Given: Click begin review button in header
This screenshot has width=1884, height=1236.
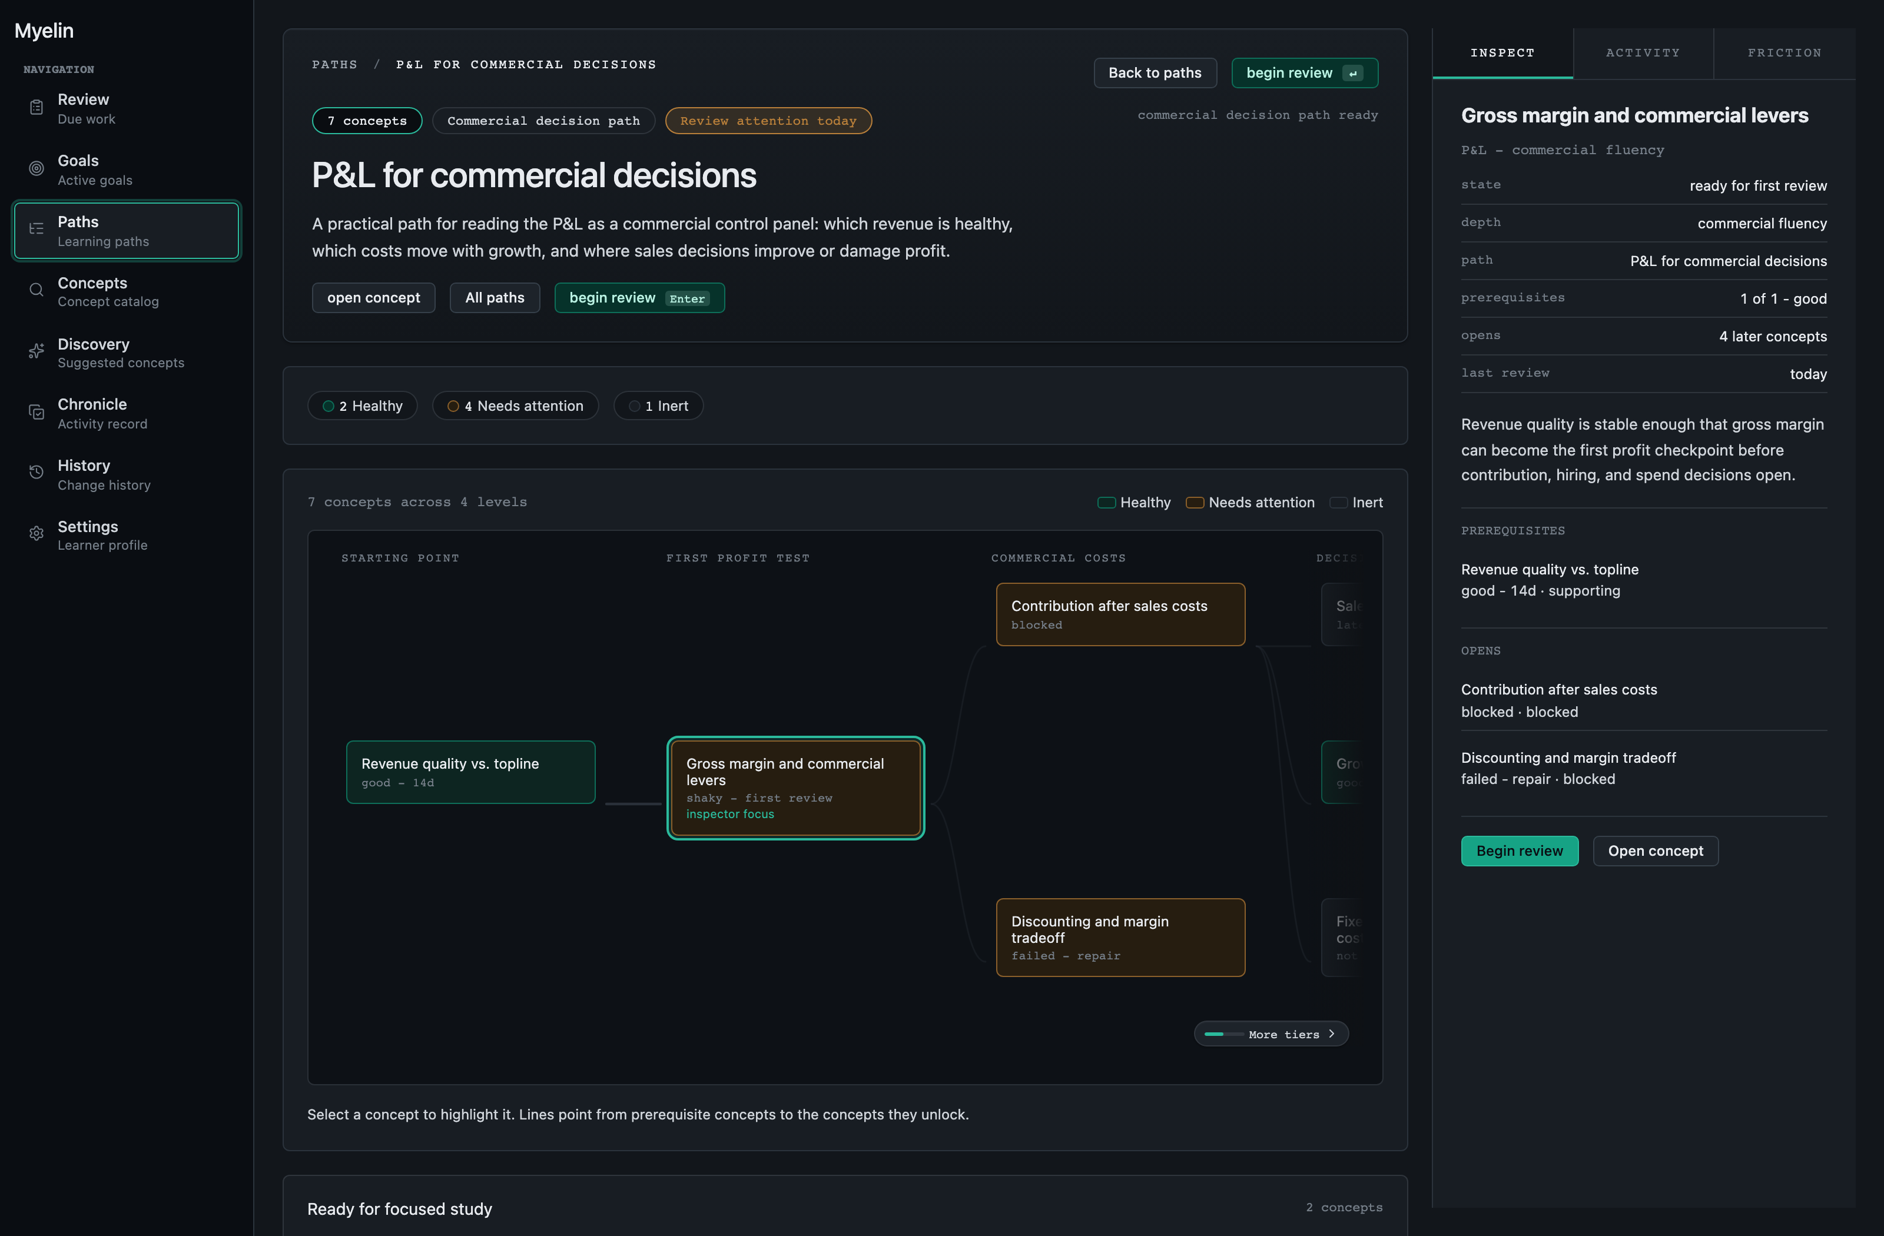Looking at the screenshot, I should (1305, 73).
